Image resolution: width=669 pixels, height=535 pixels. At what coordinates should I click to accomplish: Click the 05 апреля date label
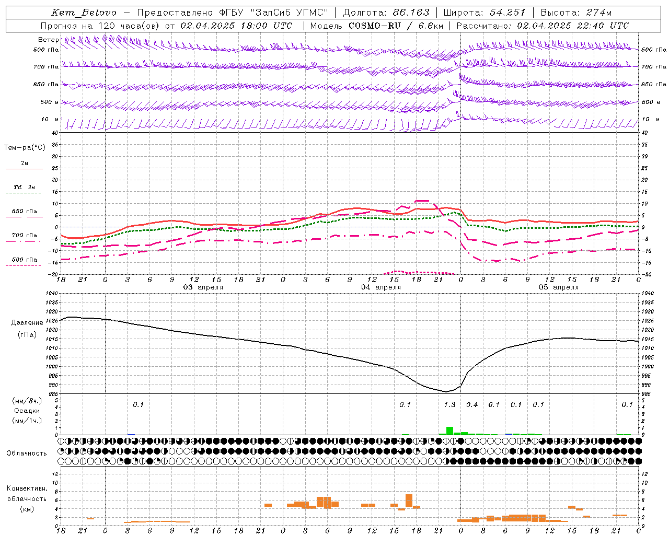(559, 287)
